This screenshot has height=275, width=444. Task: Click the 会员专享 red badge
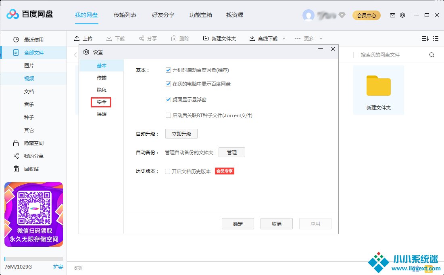coord(225,171)
